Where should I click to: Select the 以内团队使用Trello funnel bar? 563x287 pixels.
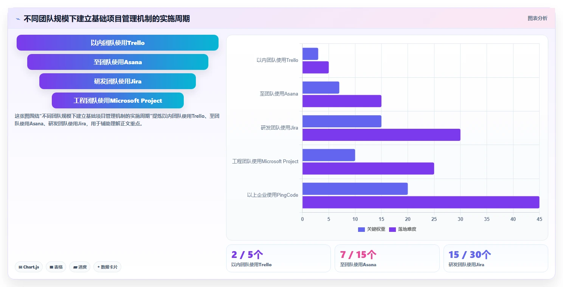118,43
